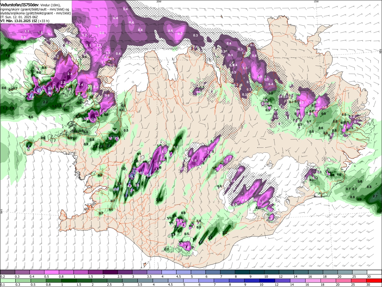Click the "15W" longitude label

(x=316, y=1)
